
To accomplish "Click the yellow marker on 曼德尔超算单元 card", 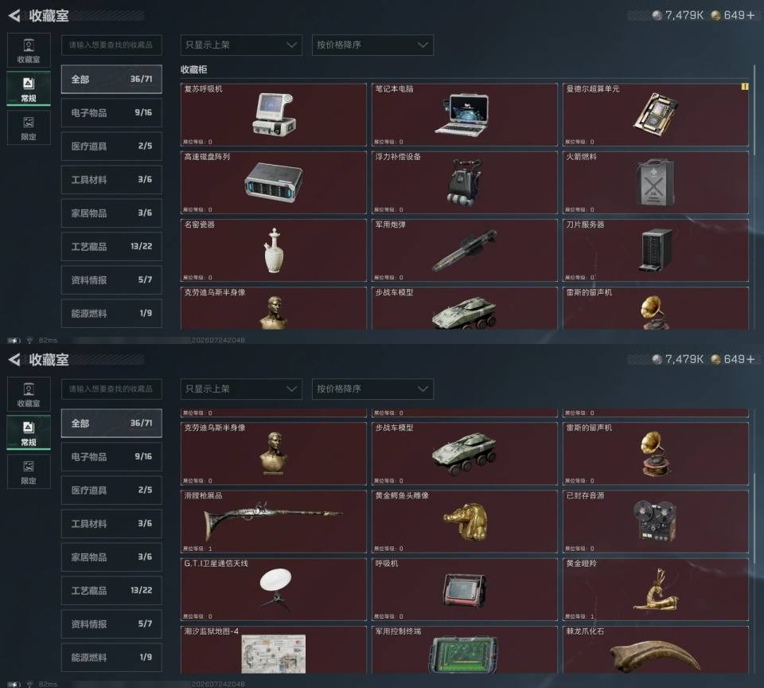I will coord(745,87).
